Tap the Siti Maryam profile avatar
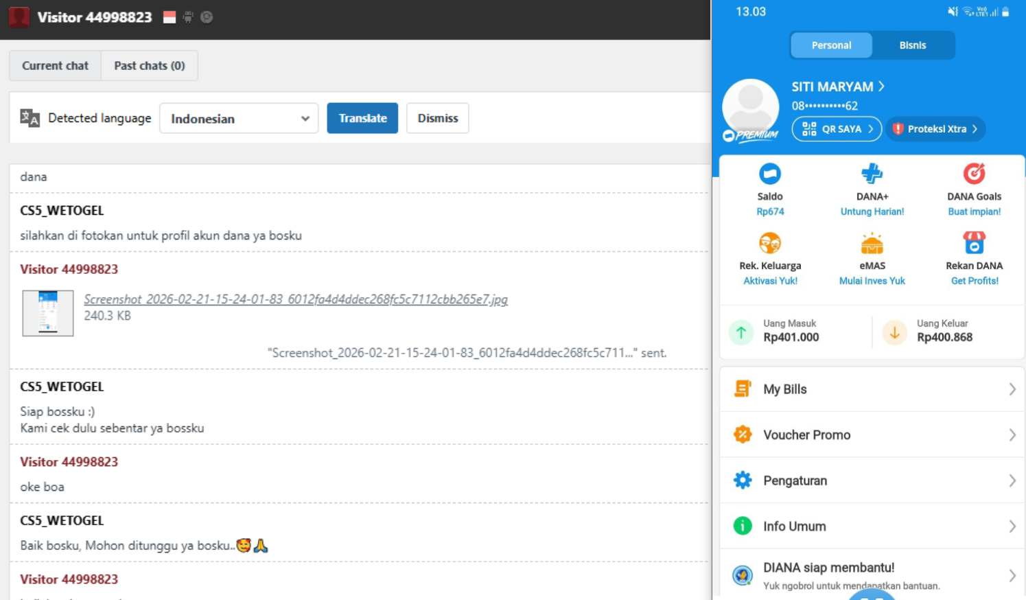 (751, 107)
